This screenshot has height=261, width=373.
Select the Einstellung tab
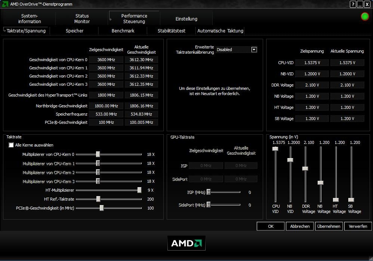click(186, 19)
